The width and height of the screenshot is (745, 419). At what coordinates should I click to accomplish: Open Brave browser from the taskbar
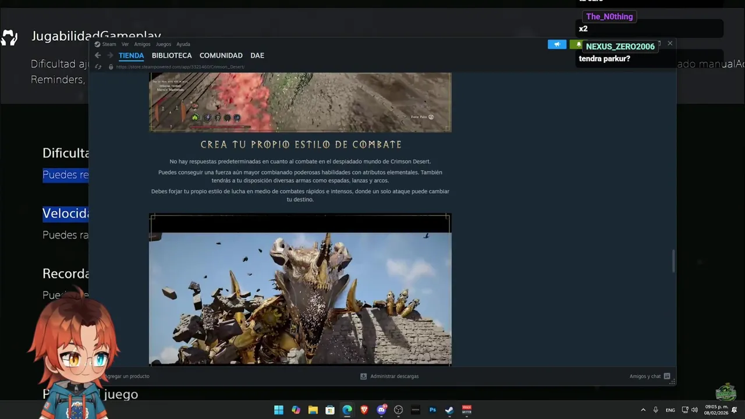click(x=364, y=410)
